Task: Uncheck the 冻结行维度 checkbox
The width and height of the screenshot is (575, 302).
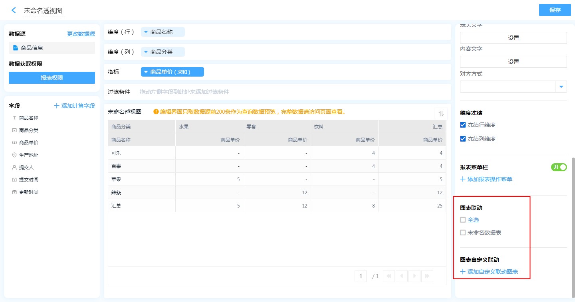Action: (x=463, y=125)
